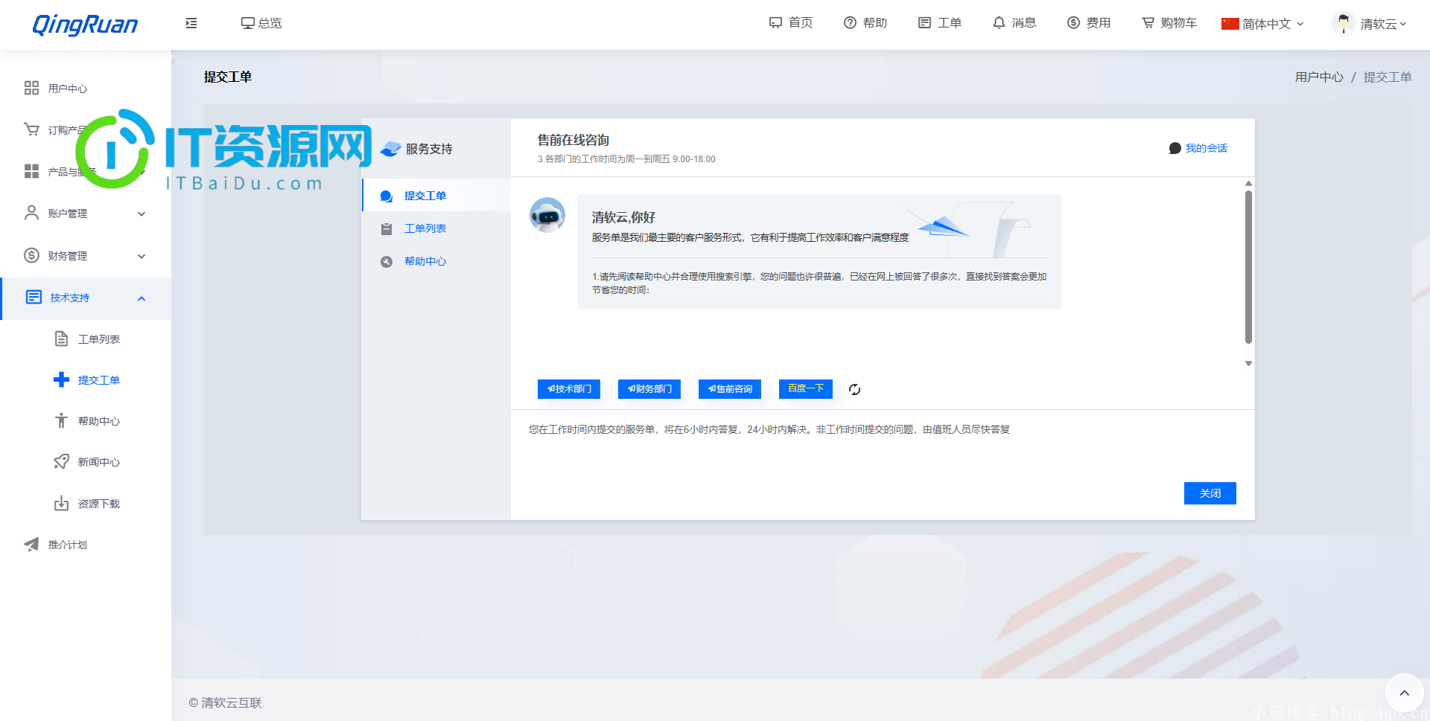Click the 新闻中心 rocket icon
This screenshot has width=1430, height=721.
point(62,461)
